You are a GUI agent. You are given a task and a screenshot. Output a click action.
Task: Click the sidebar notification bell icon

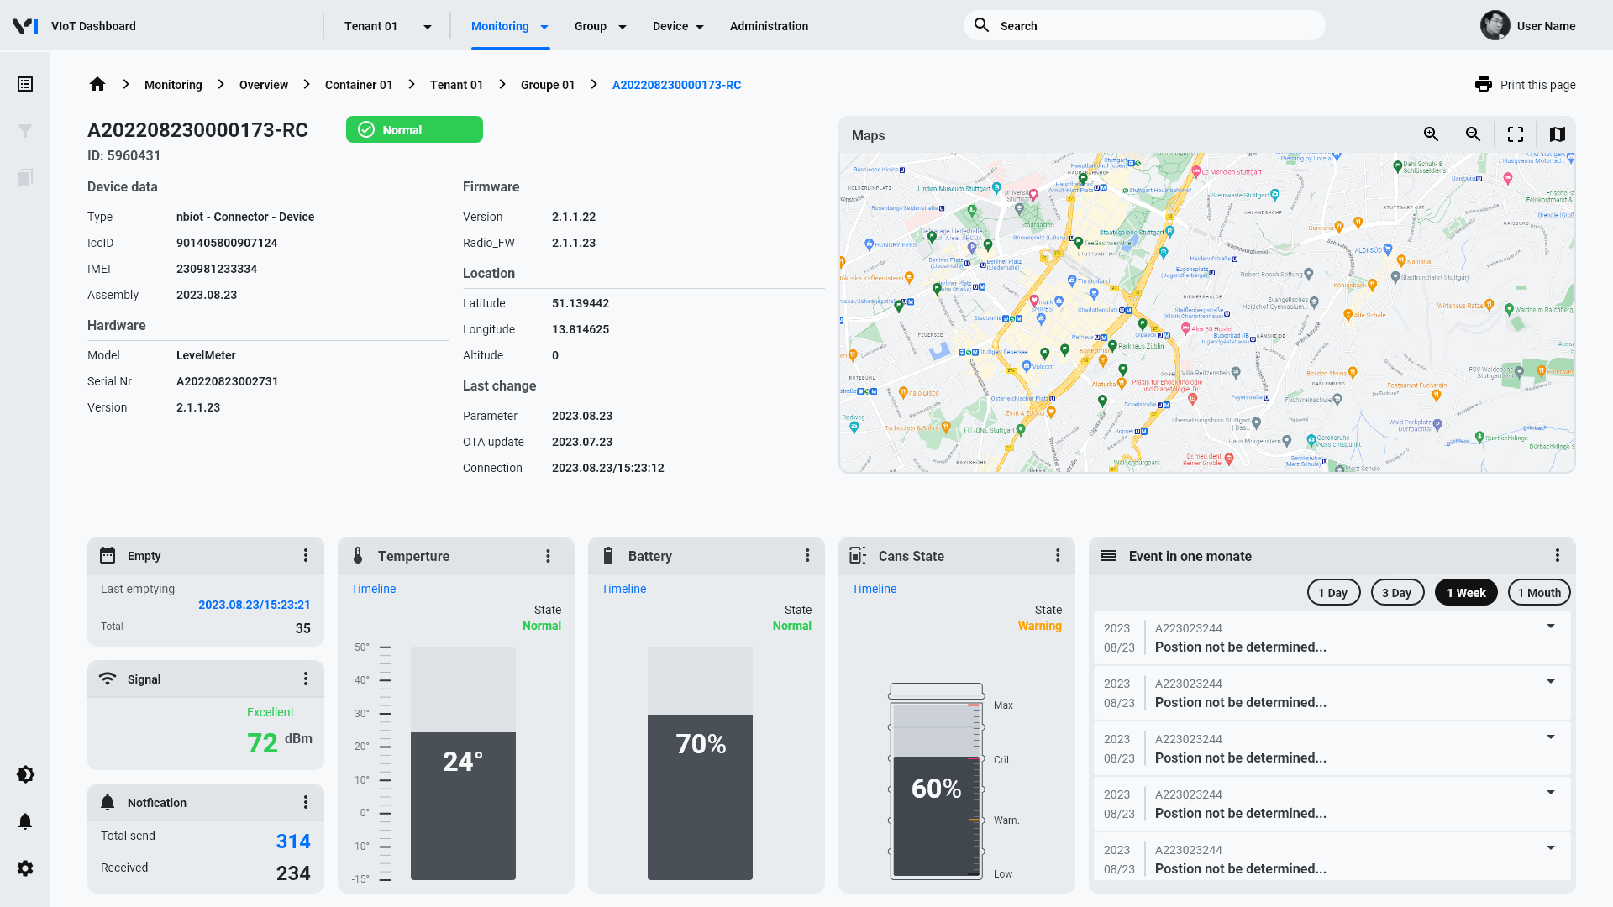[25, 821]
